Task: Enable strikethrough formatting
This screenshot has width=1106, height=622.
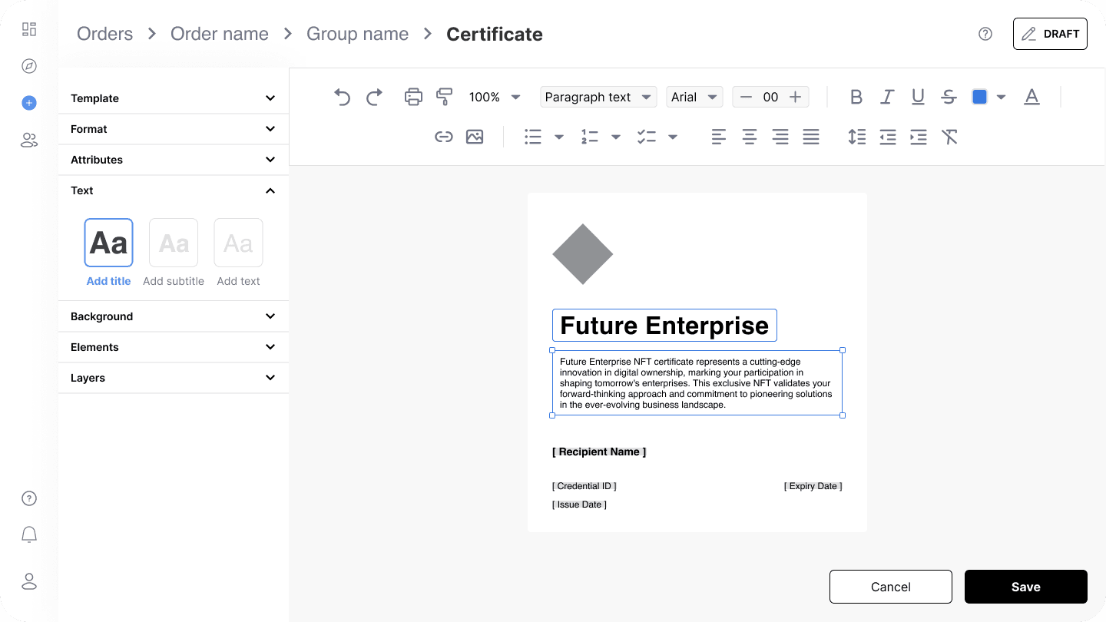Action: tap(949, 97)
